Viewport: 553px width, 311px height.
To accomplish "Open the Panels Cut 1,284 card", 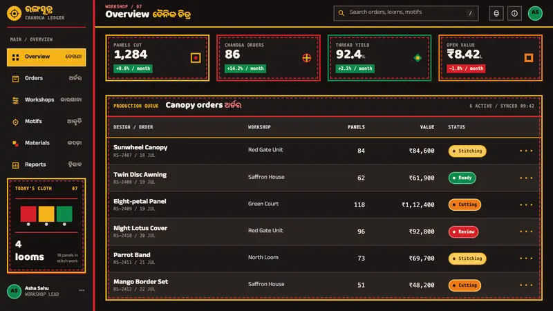I will click(x=158, y=58).
